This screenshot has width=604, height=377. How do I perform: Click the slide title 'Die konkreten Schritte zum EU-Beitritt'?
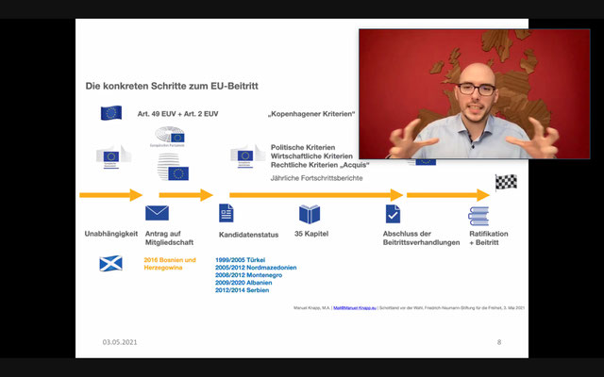(x=172, y=86)
